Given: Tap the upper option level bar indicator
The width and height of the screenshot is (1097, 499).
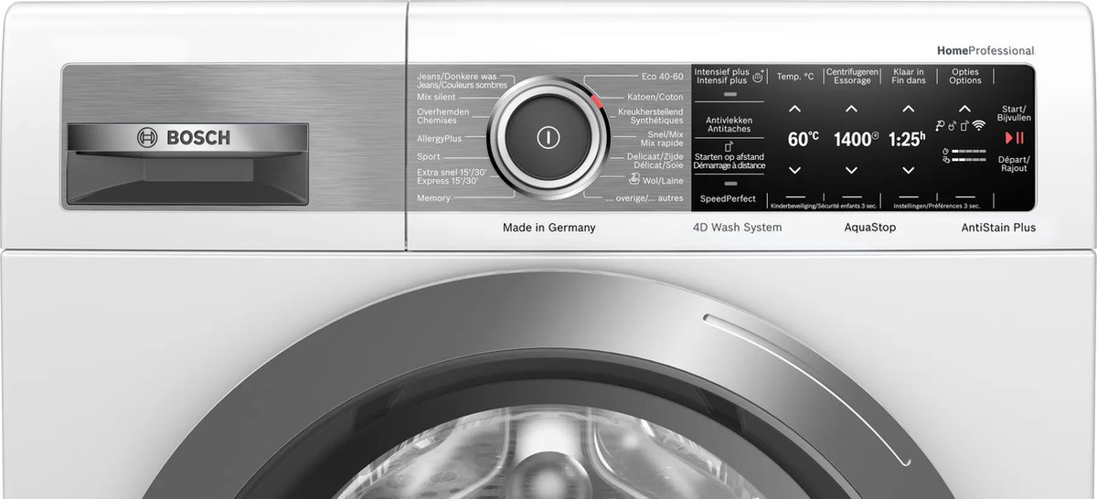Looking at the screenshot, I should [969, 150].
